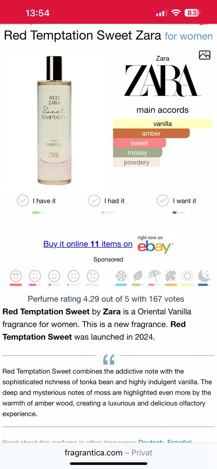
Task: Open "Buy it online 11 items on" link
Action: tap(88, 244)
